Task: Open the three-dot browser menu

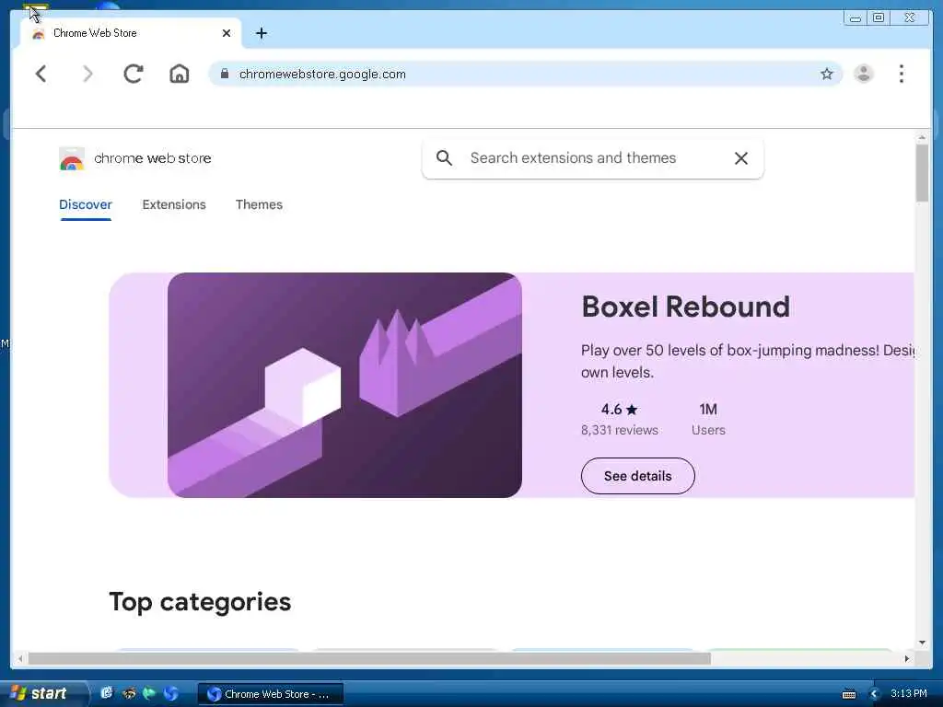Action: pos(901,74)
